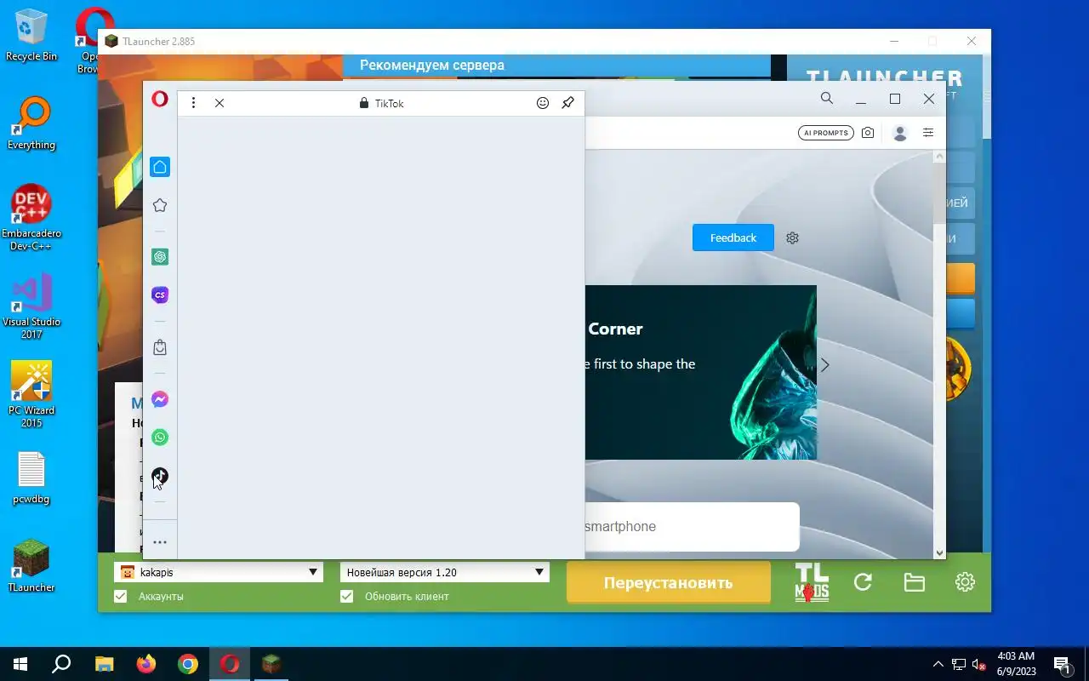Expand version dropdown Новейшая версия 1.20
Viewport: 1089px width, 681px height.
click(539, 573)
